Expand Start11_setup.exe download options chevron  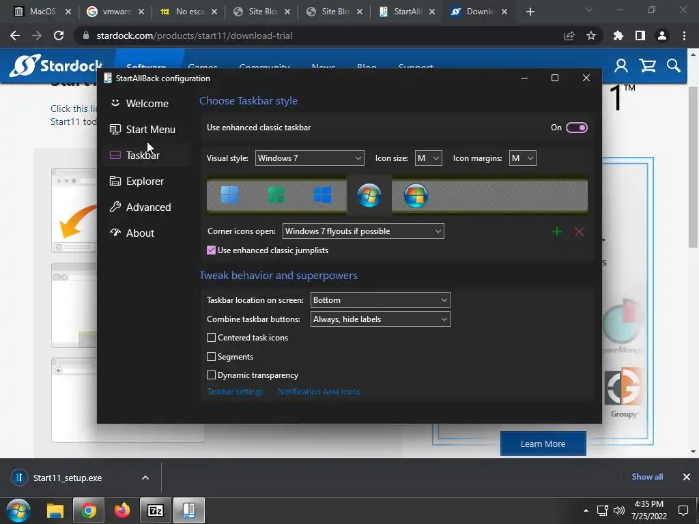(145, 478)
